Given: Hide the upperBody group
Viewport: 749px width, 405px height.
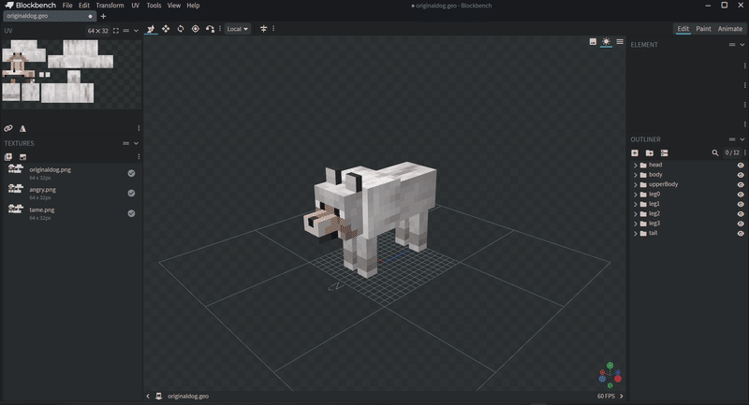Looking at the screenshot, I should coord(741,184).
